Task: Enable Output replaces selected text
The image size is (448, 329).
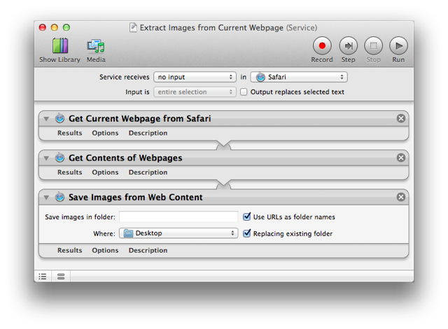Action: (x=244, y=92)
